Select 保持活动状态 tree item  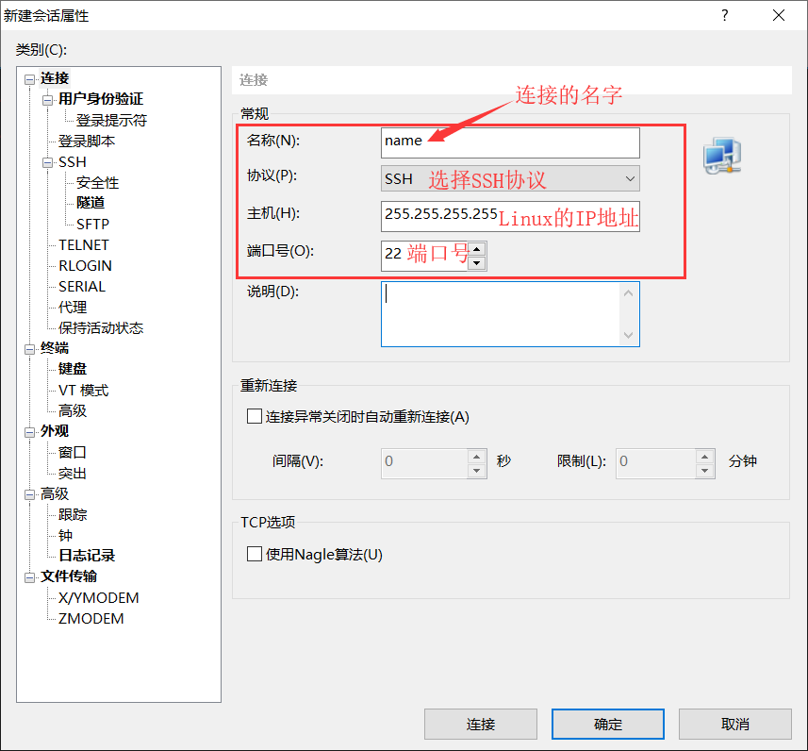coord(101,328)
